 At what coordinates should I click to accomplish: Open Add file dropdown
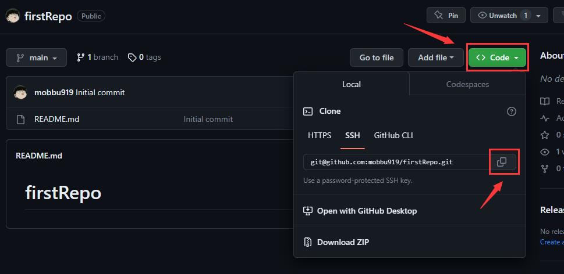435,57
